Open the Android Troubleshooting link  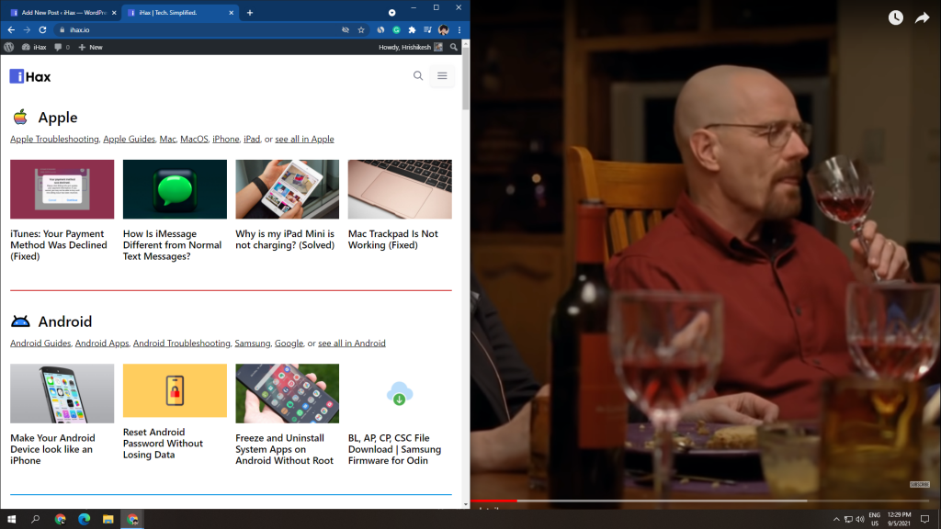(x=182, y=343)
